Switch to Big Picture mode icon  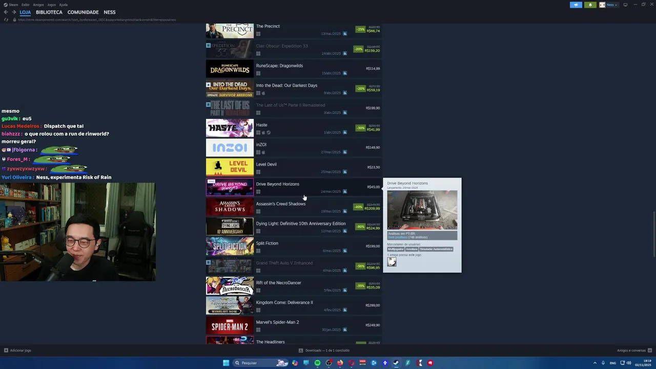click(x=625, y=5)
